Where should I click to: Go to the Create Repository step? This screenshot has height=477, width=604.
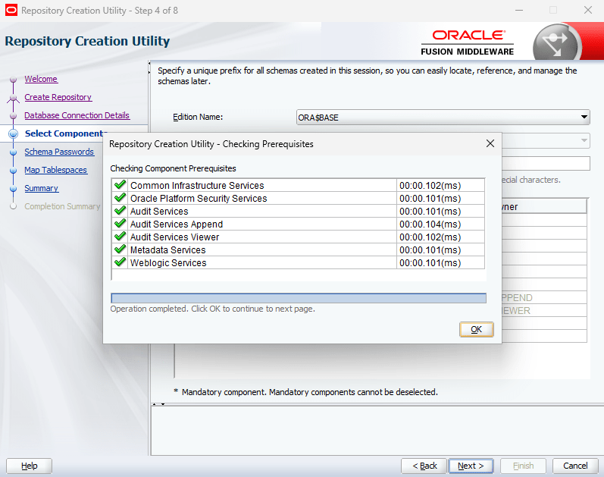(x=58, y=97)
